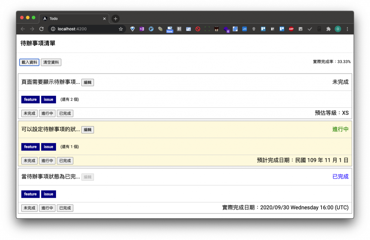This screenshot has width=370, height=240.
Task: Set first todo to 進行中
Action: tap(47, 113)
